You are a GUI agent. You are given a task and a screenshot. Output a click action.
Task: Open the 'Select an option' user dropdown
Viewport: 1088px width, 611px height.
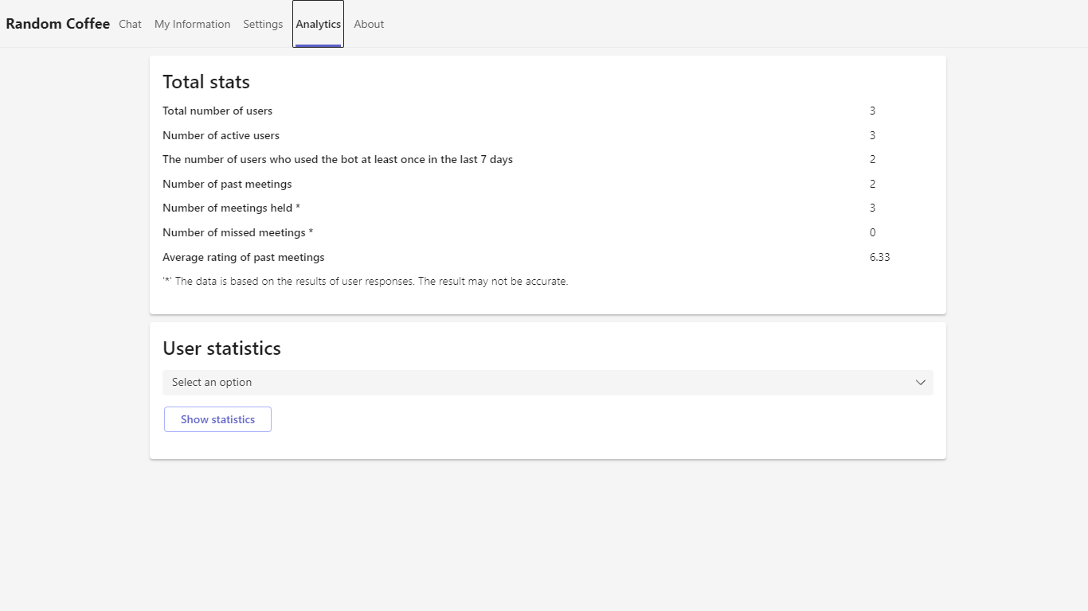pos(542,383)
